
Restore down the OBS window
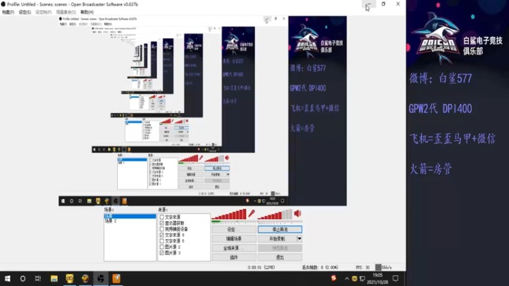[384, 4]
